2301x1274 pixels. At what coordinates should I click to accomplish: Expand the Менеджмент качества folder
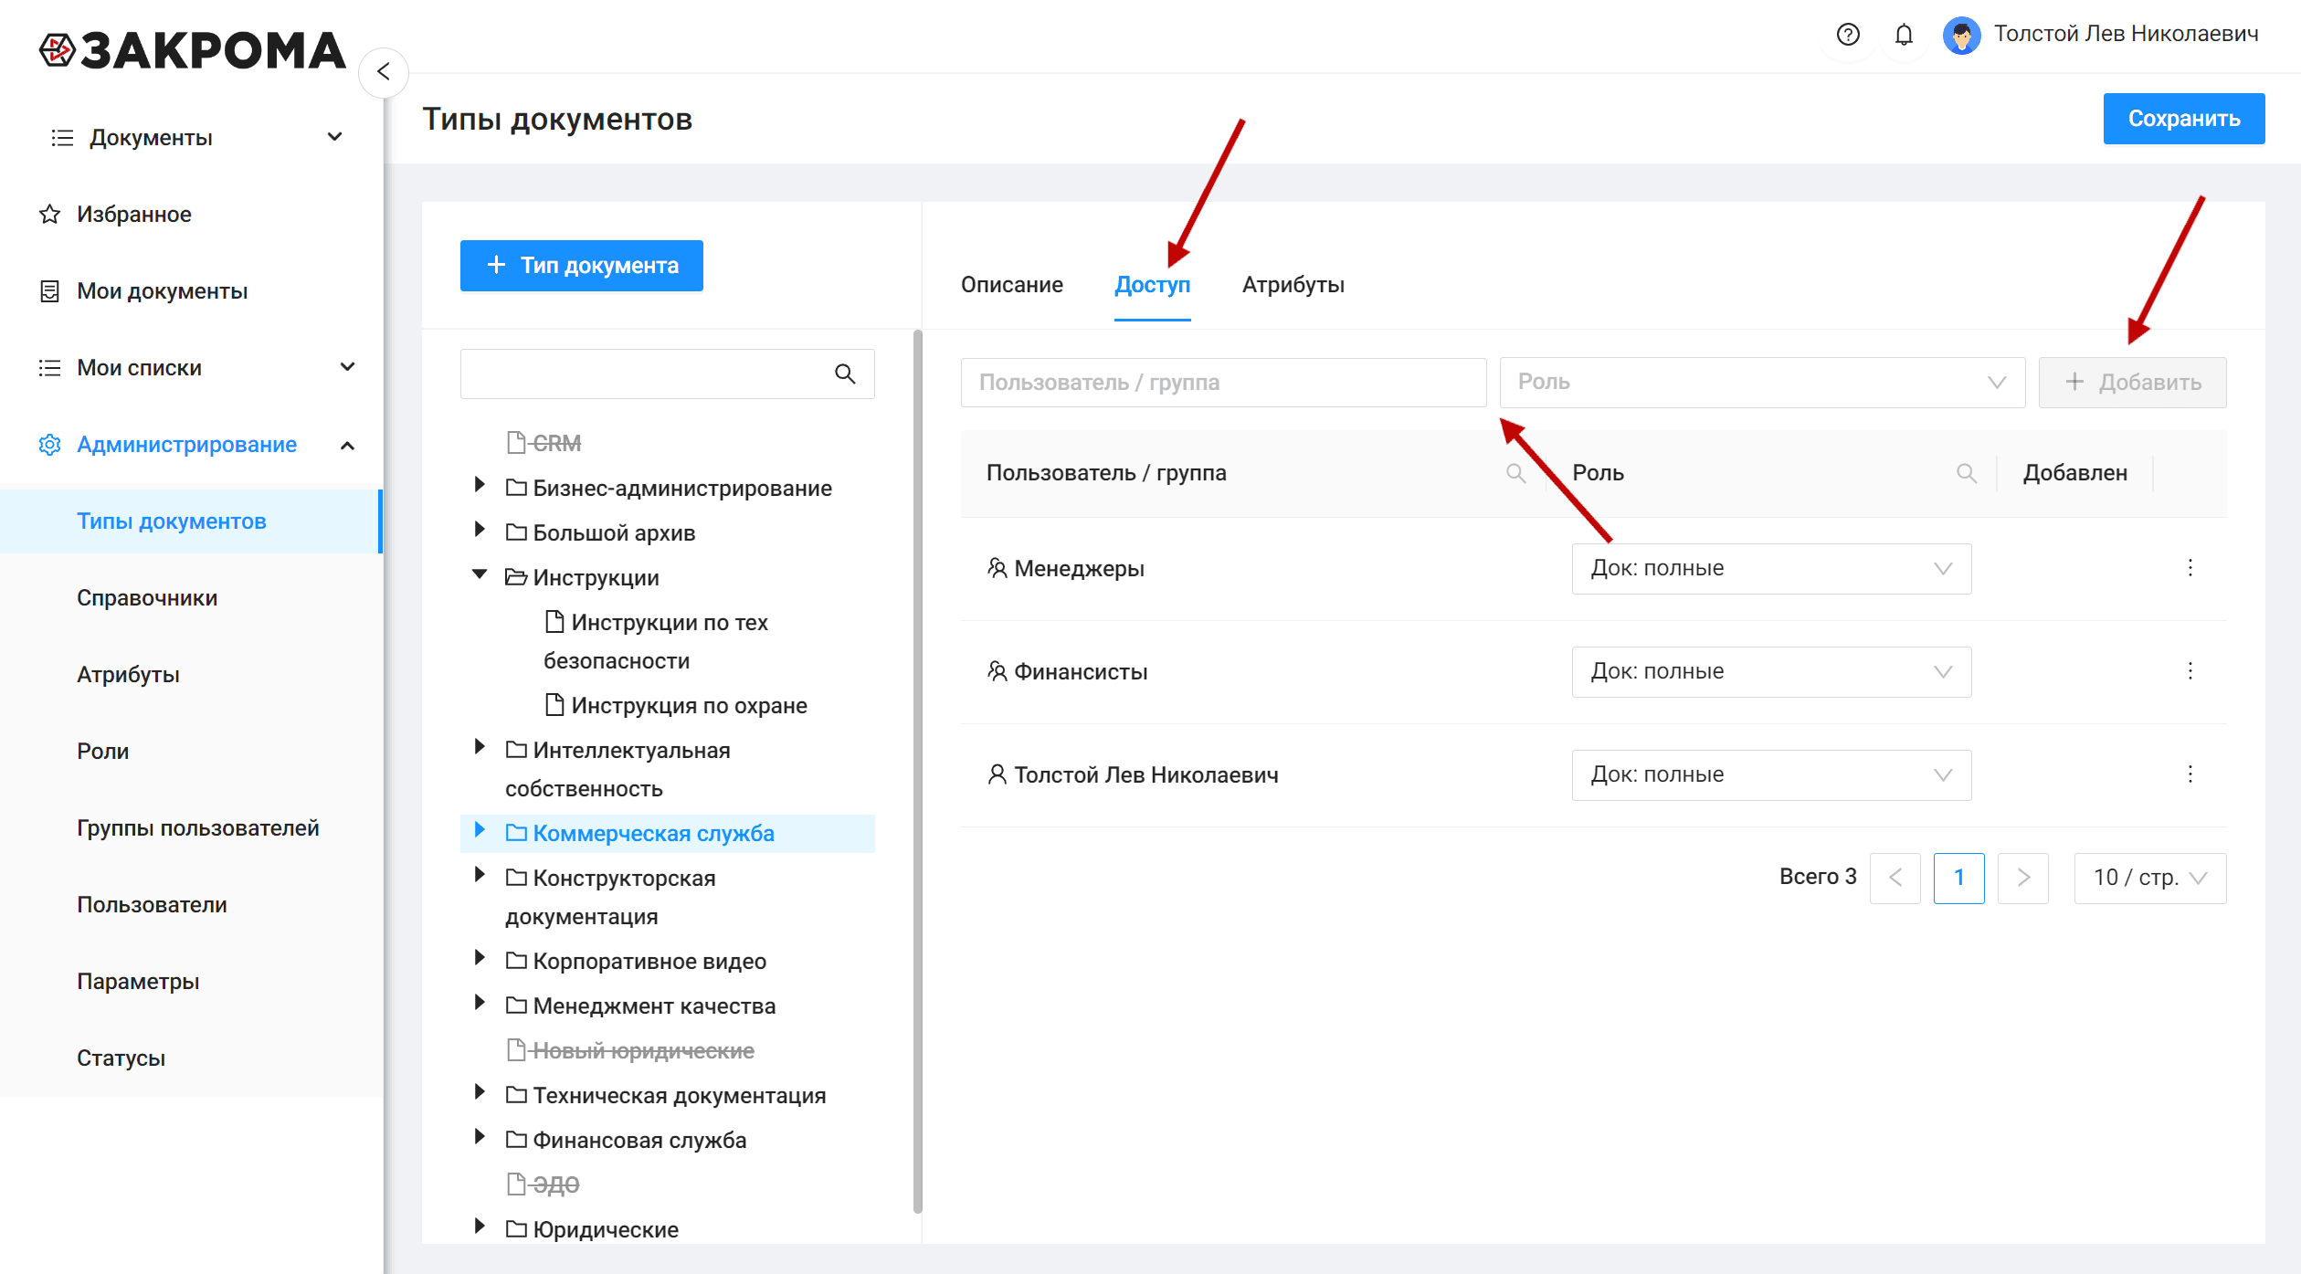pyautogui.click(x=479, y=1003)
